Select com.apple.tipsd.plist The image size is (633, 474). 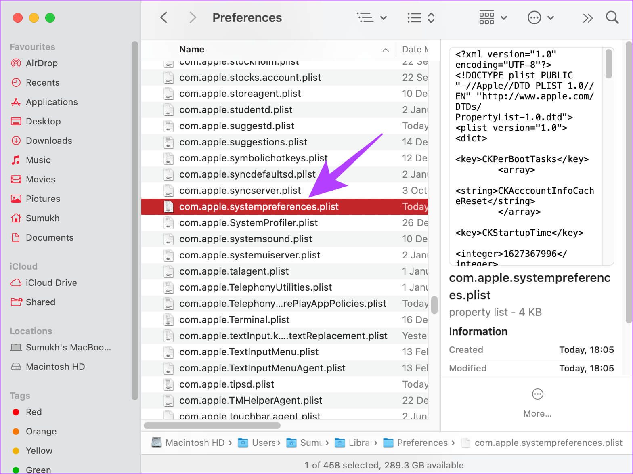[x=285, y=384]
